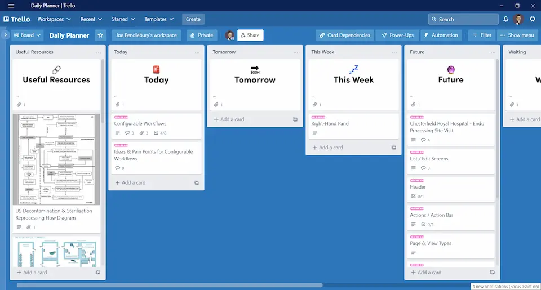Click the pink label on Right-Hand Panel card
This screenshot has height=290, width=541.
pos(318,117)
